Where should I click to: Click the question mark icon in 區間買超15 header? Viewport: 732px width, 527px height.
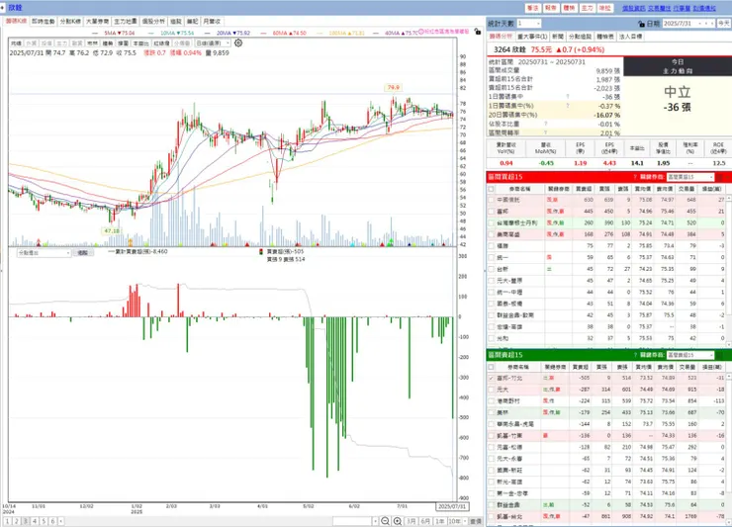(x=635, y=177)
